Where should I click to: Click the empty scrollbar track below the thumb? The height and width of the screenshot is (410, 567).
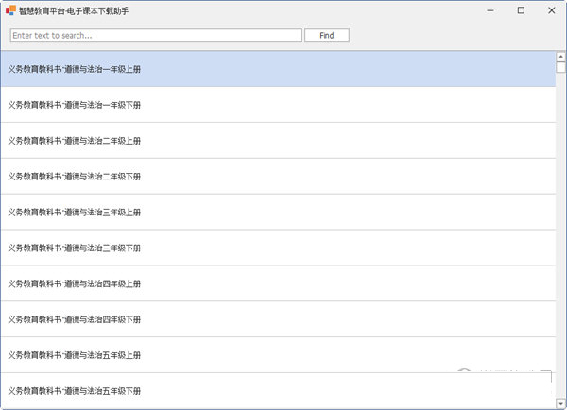pos(560,236)
